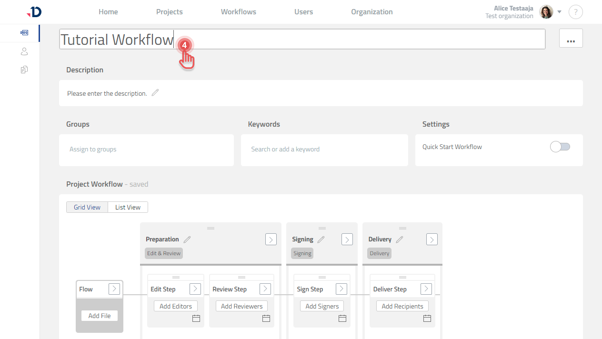Image resolution: width=602 pixels, height=339 pixels.
Task: Select the Workflows icon in left sidebar
Action: 24,33
